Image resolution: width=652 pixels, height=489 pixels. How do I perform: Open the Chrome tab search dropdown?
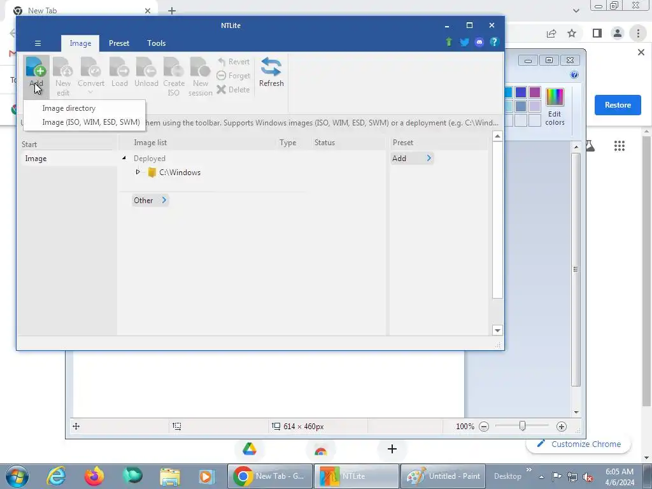coord(576,11)
